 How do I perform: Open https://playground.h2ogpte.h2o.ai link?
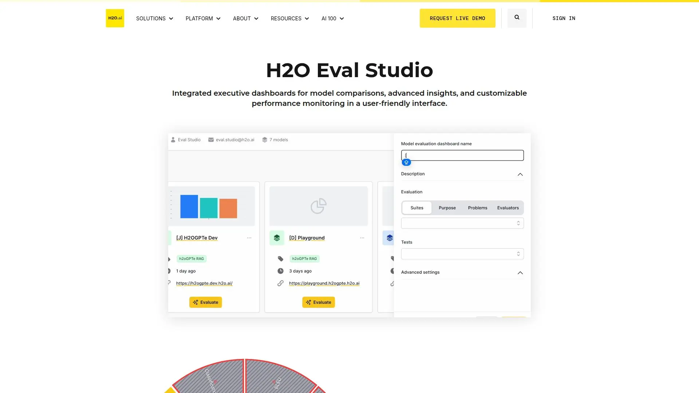[x=324, y=283]
